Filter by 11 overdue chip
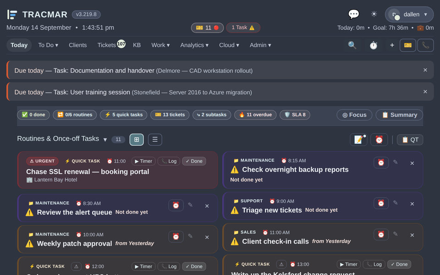This screenshot has width=440, height=275. click(255, 115)
